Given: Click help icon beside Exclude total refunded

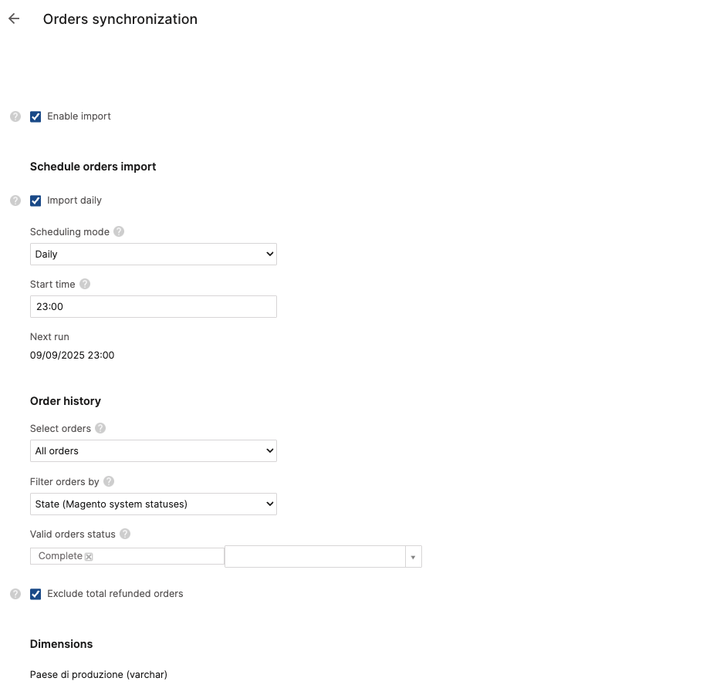Looking at the screenshot, I should point(15,594).
